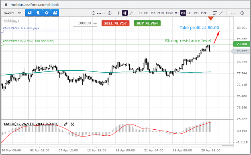Click the browser address bar URL

pyautogui.click(x=35, y=5)
